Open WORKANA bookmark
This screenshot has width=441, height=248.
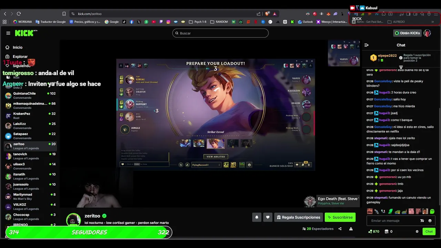[23, 22]
